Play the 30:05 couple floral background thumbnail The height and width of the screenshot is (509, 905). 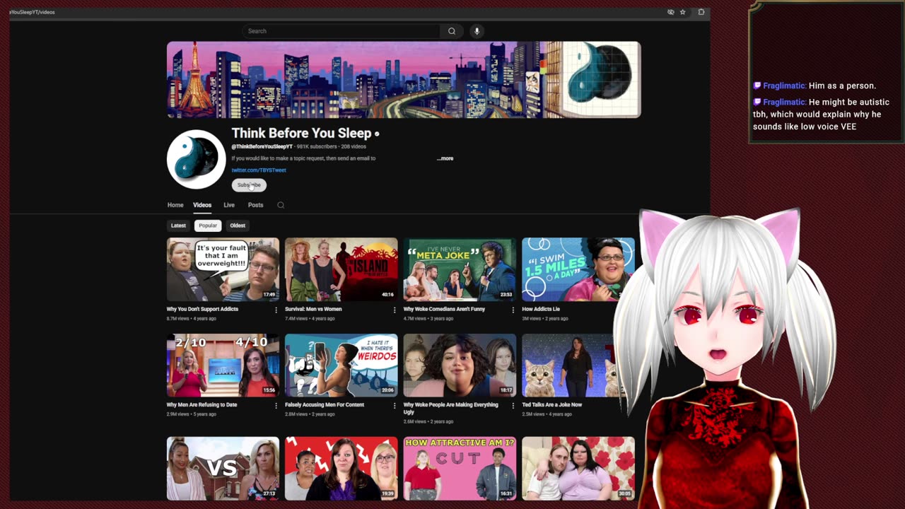(578, 469)
